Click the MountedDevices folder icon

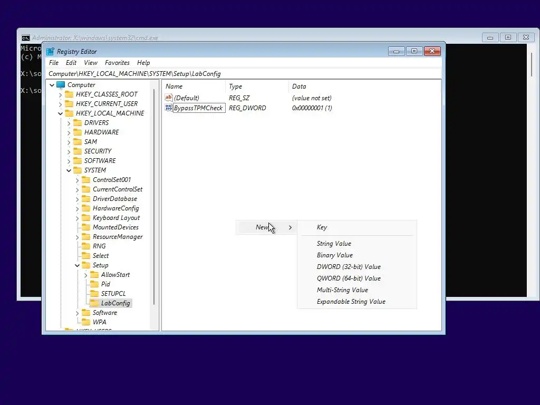click(x=86, y=227)
